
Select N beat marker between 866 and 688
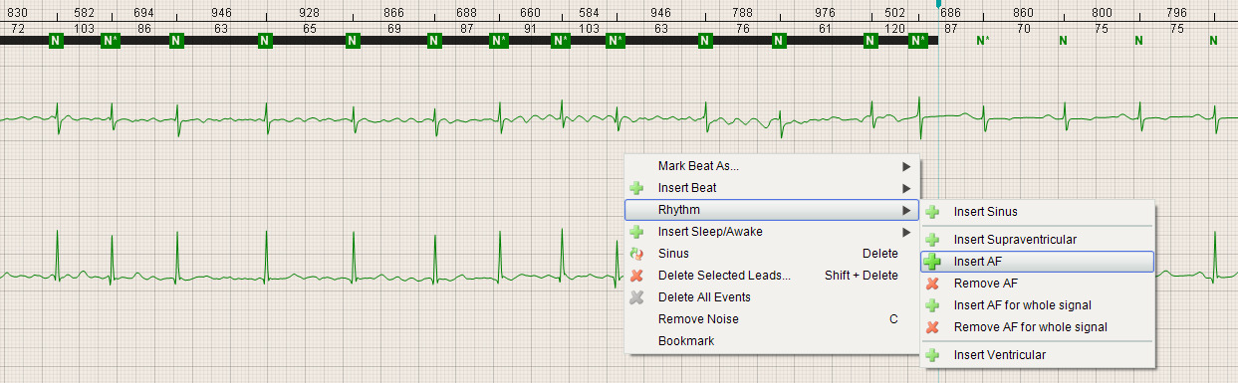pyautogui.click(x=433, y=41)
